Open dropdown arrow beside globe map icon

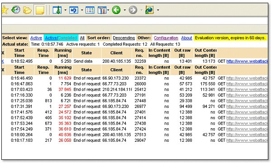[x=158, y=10]
